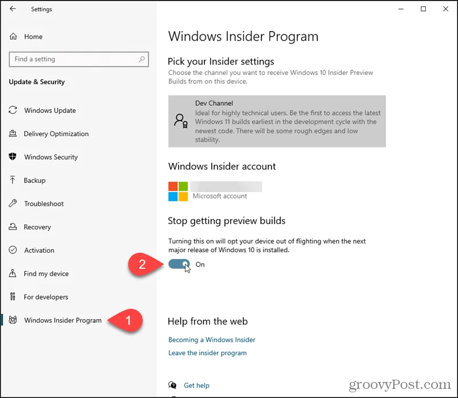Click the Delivery Optimization icon
Screen dimensions: 458x398
13,133
